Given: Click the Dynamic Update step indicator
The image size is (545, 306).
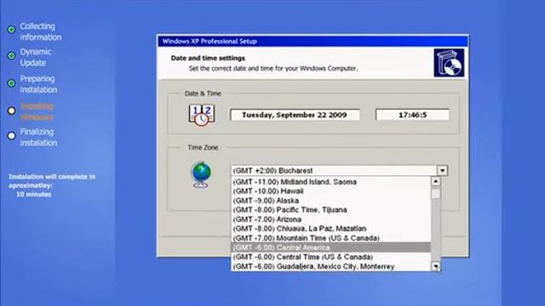Looking at the screenshot, I should tap(11, 55).
